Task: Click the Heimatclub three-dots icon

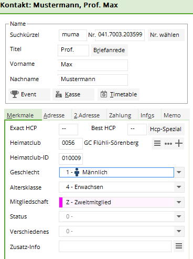Action: 168,144
